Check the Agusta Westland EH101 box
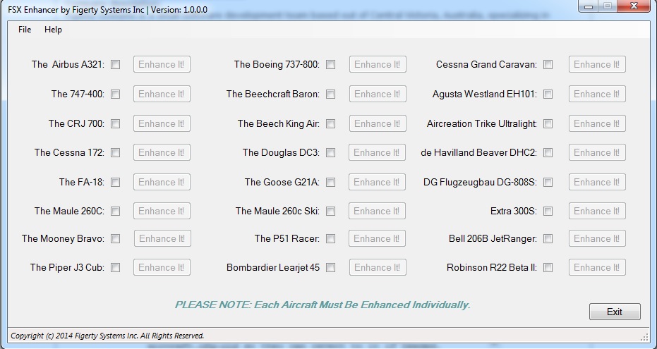657x349 pixels. tap(548, 94)
